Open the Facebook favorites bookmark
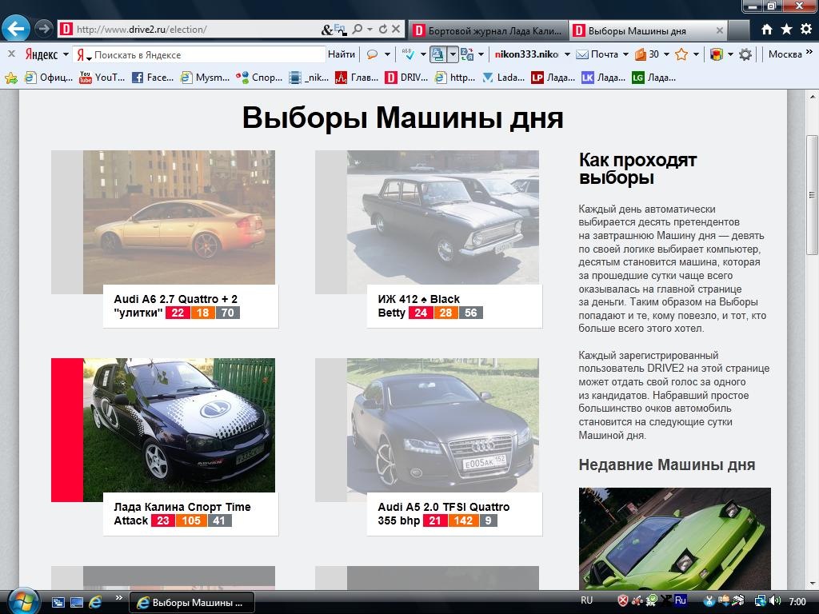The image size is (819, 614). click(x=153, y=78)
